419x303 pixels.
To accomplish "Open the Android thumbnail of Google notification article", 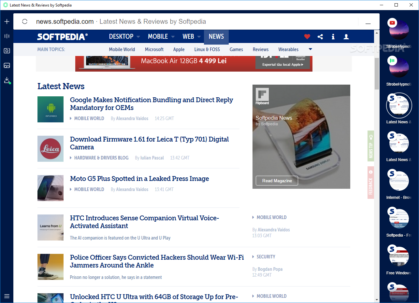I will click(51, 109).
